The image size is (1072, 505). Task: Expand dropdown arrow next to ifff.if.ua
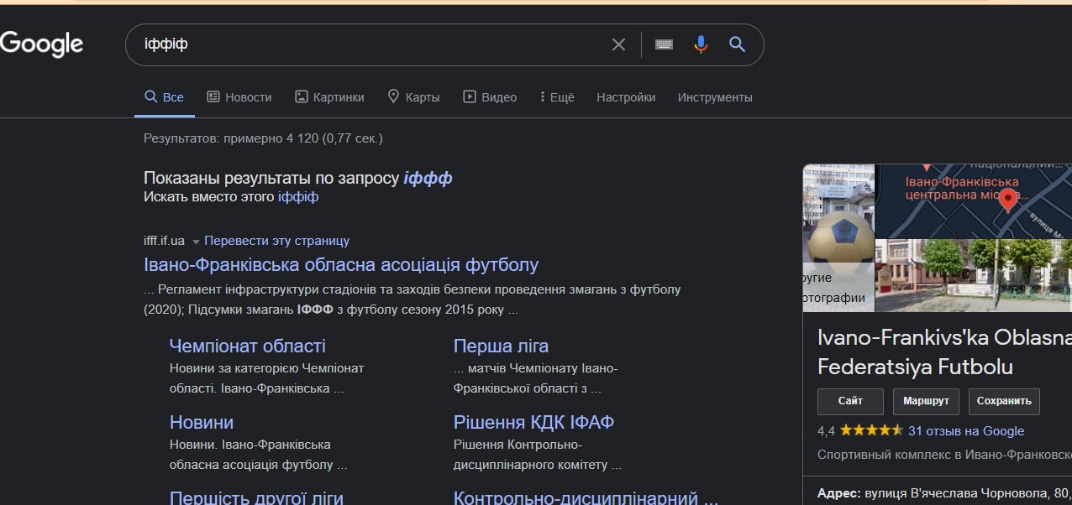[196, 242]
